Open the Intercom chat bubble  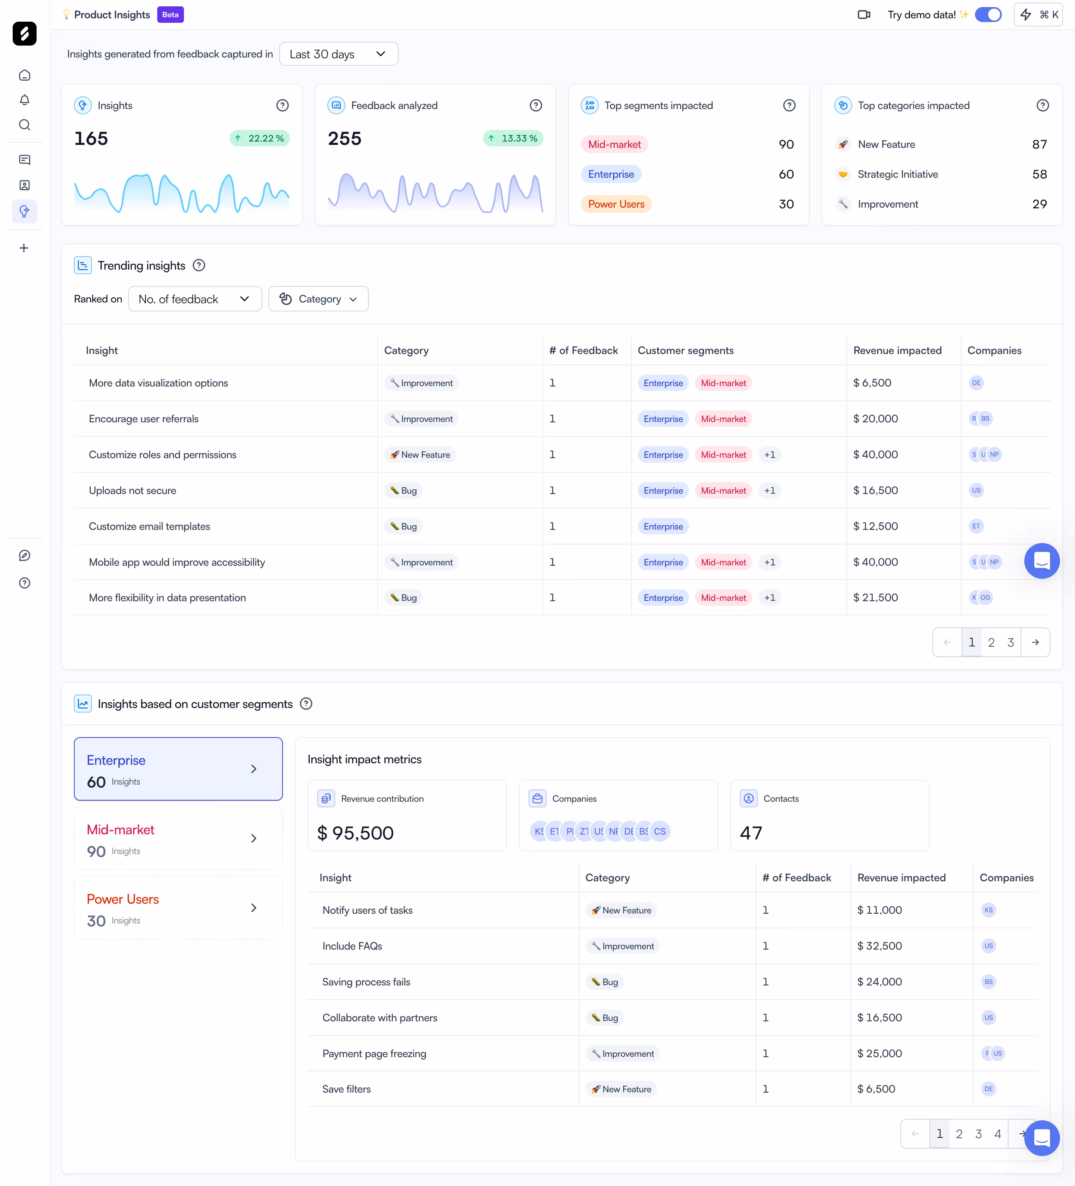tap(1042, 1138)
